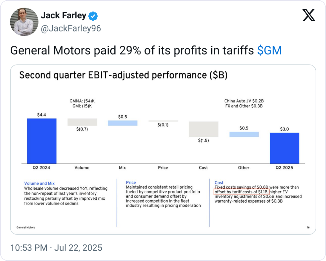Screen dimensions: 326x261
Task: Click the X logo icon
Action: (309, 15)
